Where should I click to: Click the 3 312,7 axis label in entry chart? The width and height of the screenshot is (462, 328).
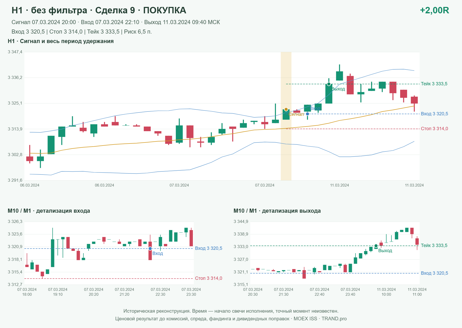point(15,284)
